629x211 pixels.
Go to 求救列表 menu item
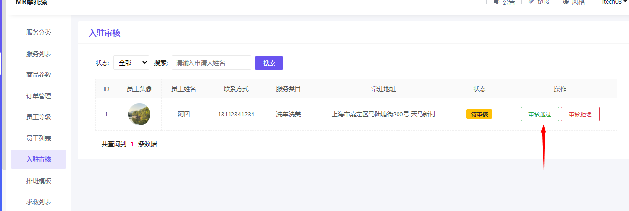click(x=39, y=202)
